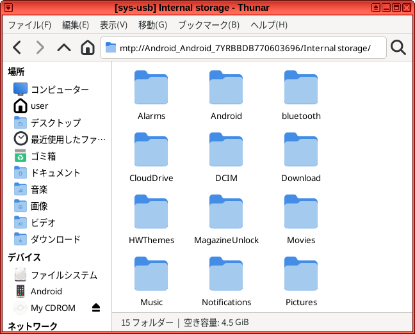Open ビデオ in the sidebar

pos(57,223)
